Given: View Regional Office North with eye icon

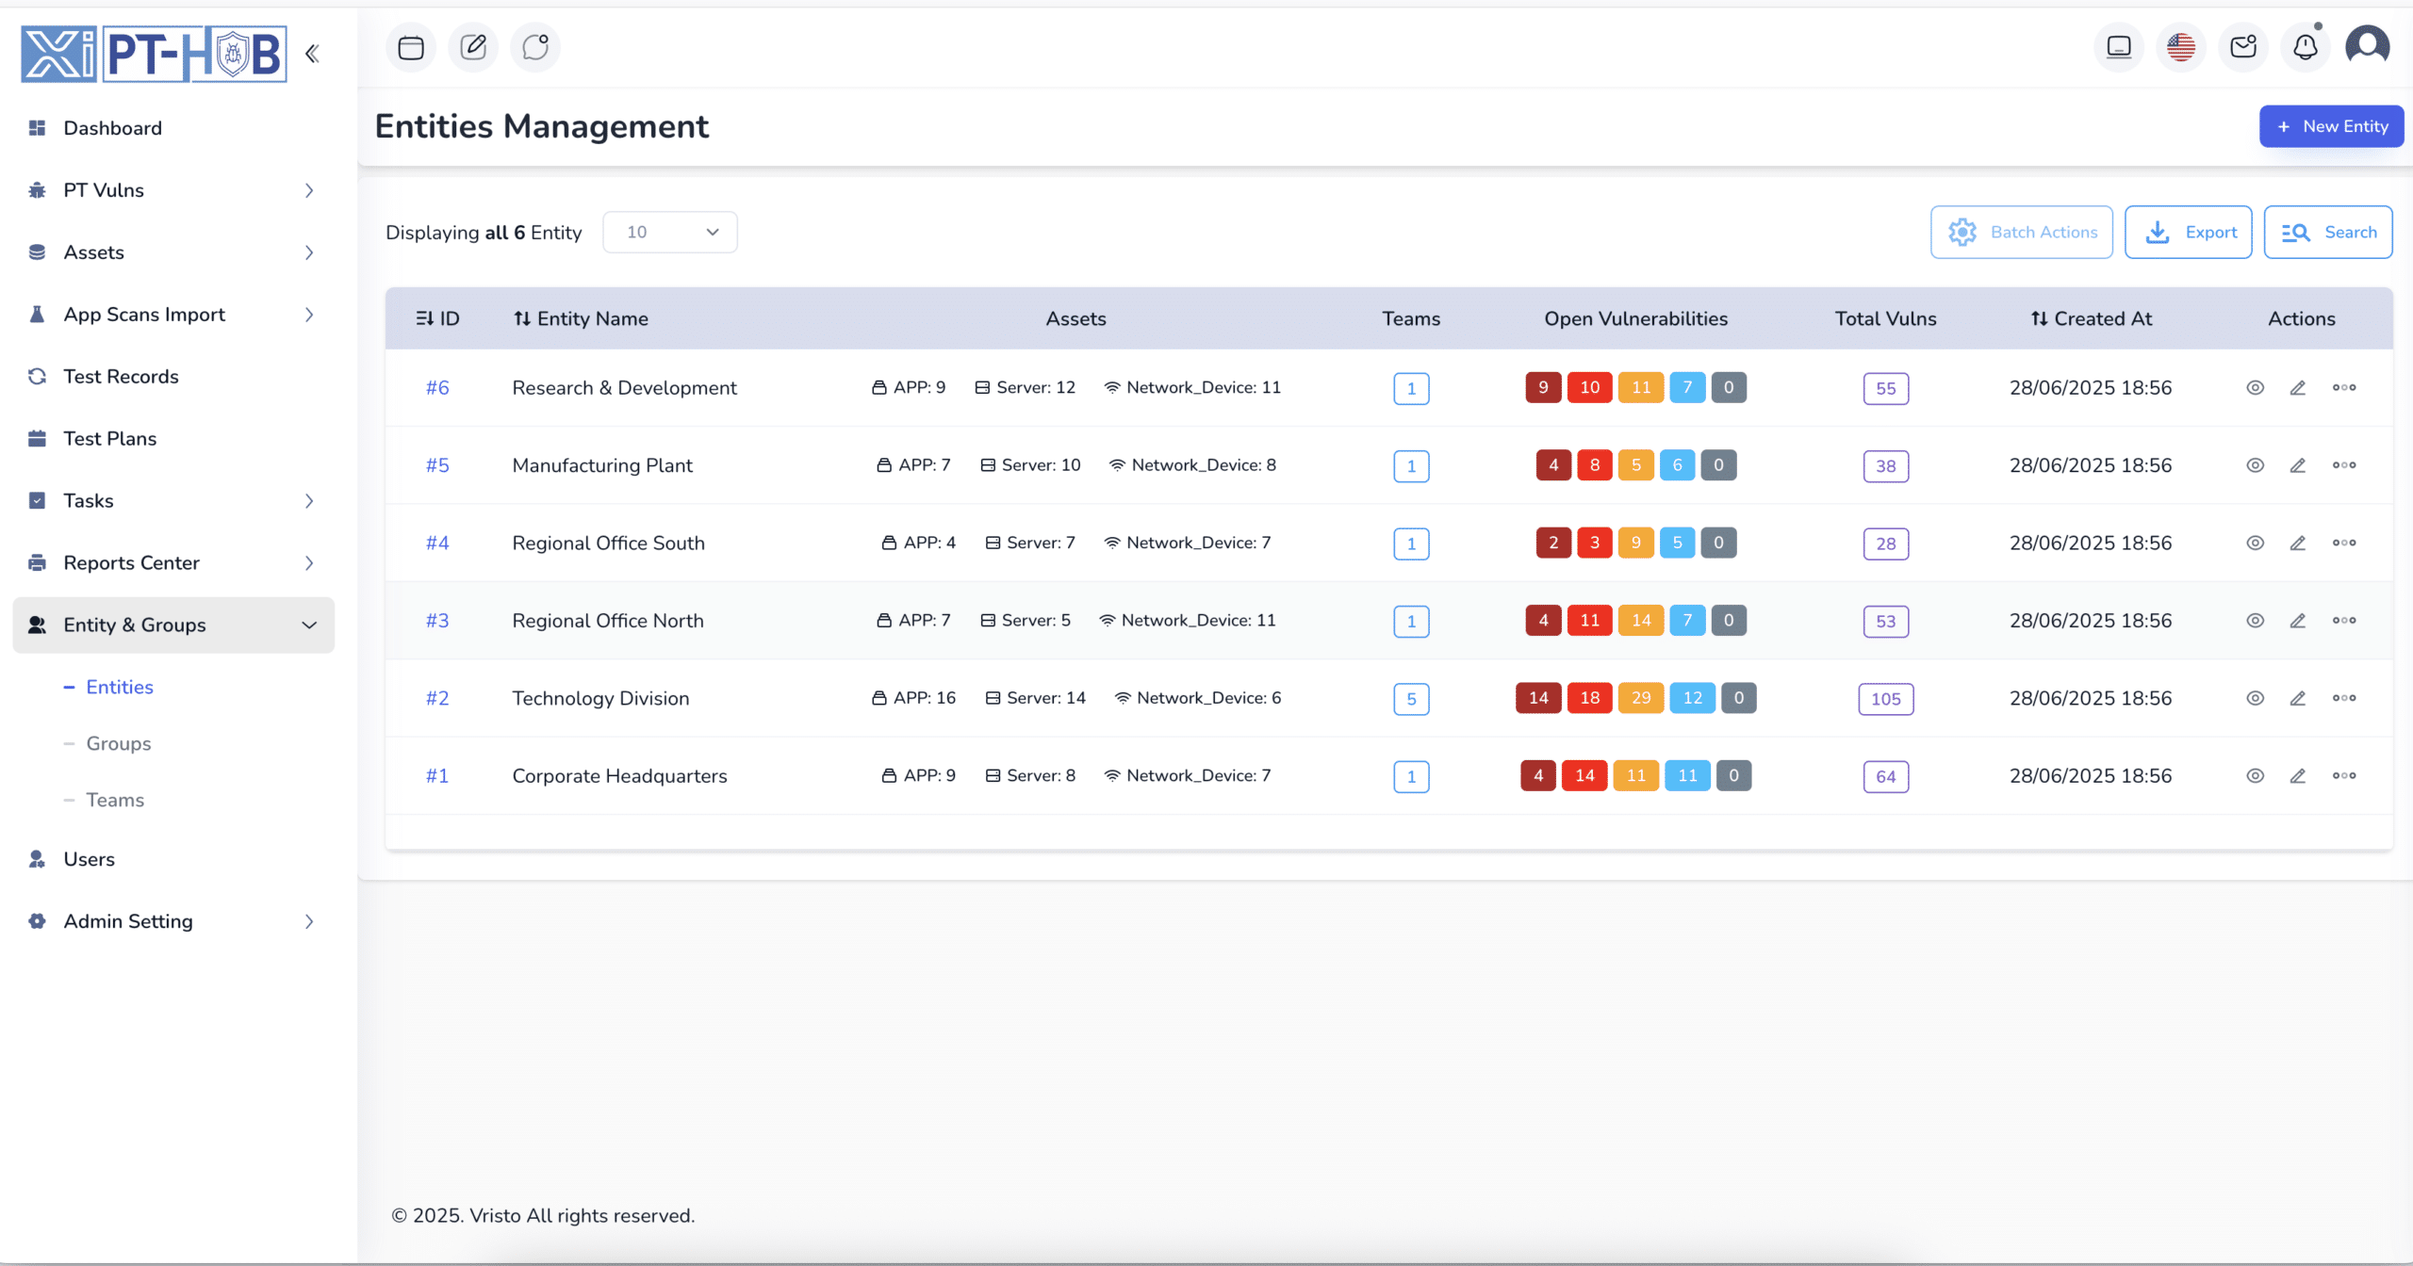Looking at the screenshot, I should pos(2255,621).
